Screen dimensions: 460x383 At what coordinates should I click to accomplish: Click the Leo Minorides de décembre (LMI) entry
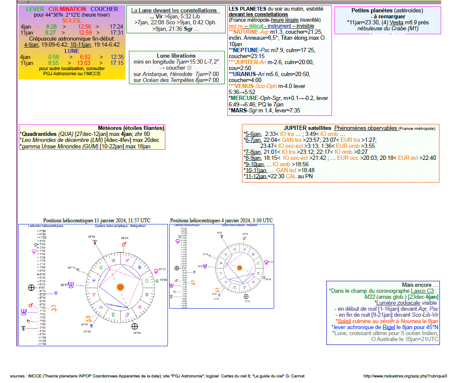pyautogui.click(x=90, y=140)
